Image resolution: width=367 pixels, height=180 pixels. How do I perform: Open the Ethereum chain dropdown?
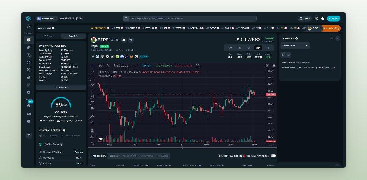(x=47, y=19)
